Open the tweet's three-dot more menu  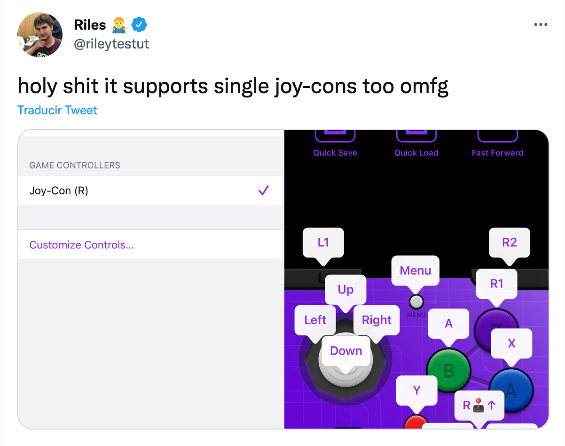(x=541, y=24)
